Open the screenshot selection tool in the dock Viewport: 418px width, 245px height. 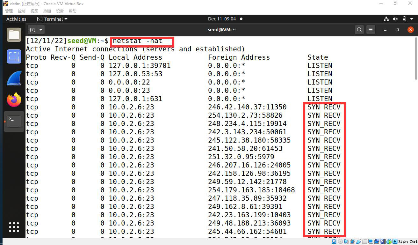pos(14,56)
